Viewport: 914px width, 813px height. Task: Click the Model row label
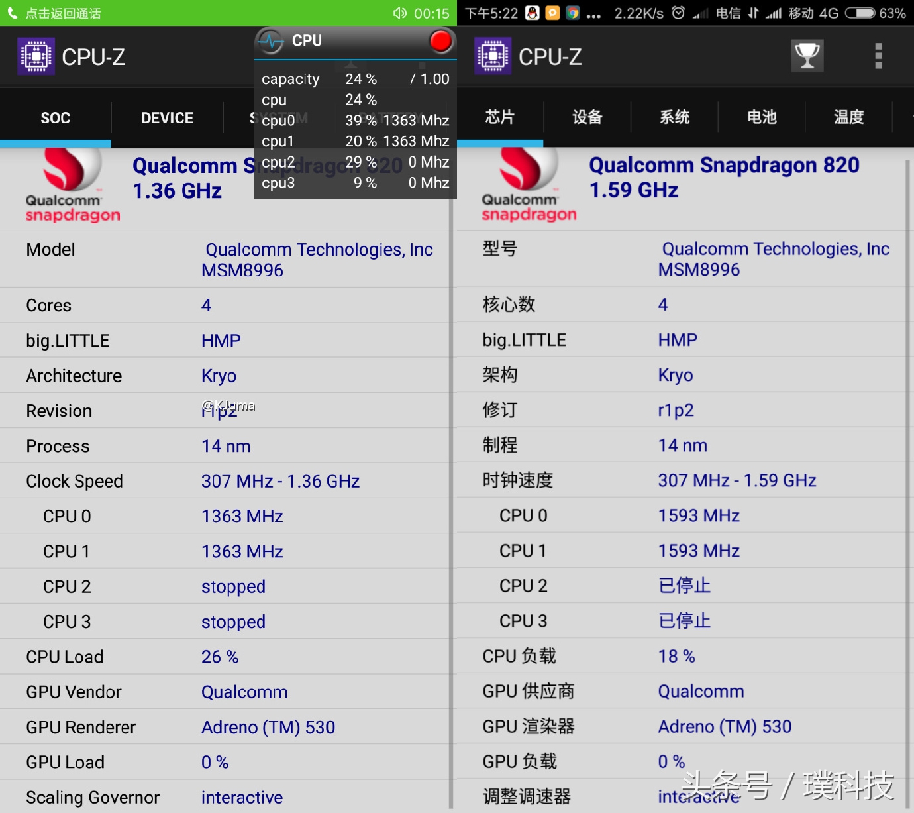pyautogui.click(x=51, y=250)
